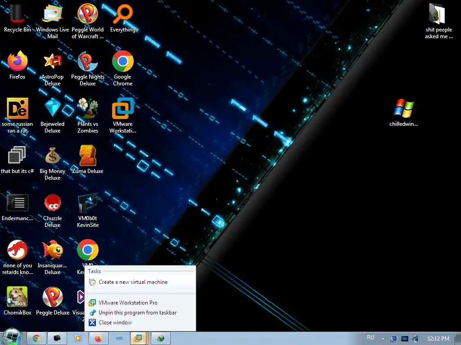Select the 'that but its c#' icon
The width and height of the screenshot is (461, 345).
point(18,159)
